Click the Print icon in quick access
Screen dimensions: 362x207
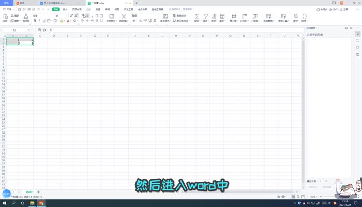tap(29, 9)
